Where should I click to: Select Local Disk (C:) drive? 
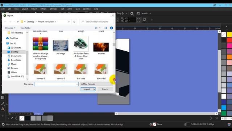pos(16,76)
